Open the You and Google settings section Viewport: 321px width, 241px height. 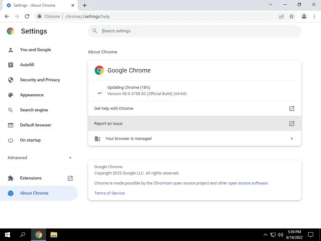(35, 50)
